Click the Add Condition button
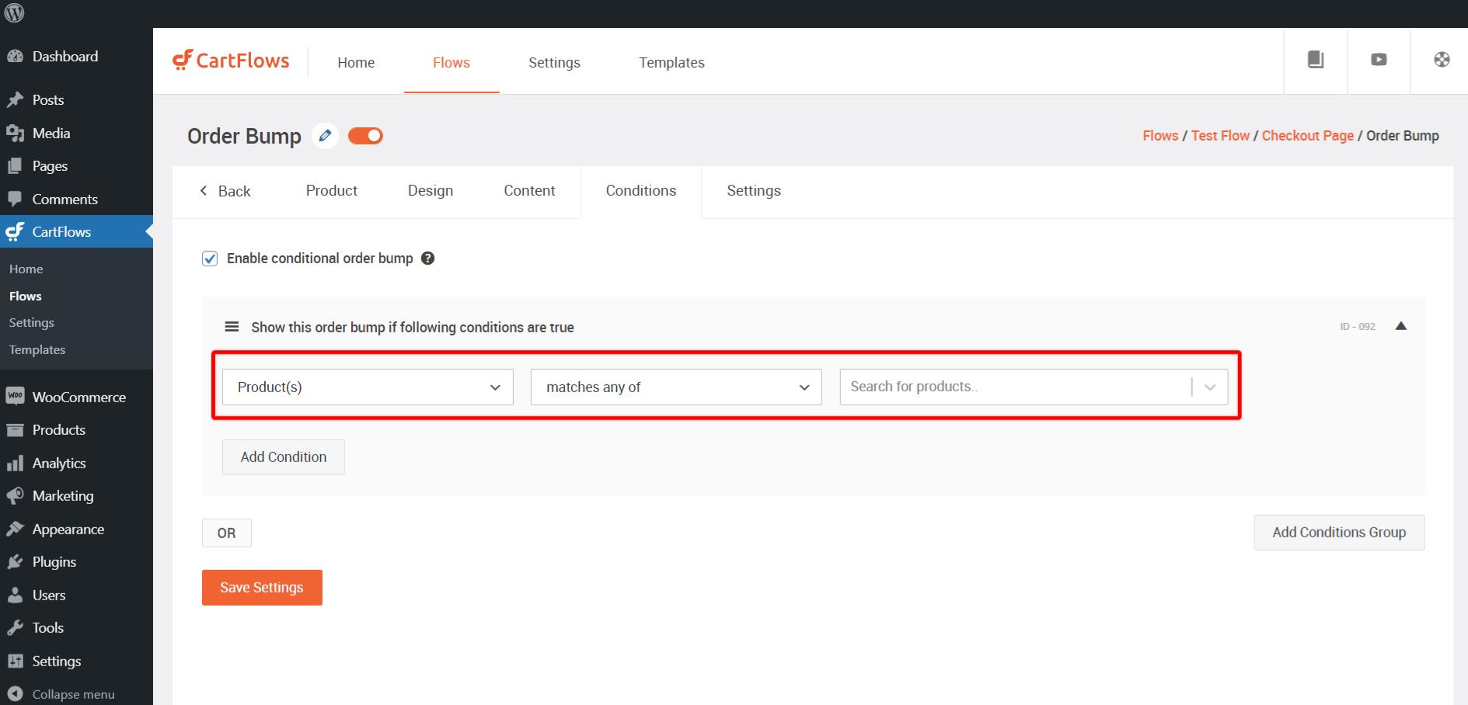Image resolution: width=1468 pixels, height=705 pixels. click(283, 457)
